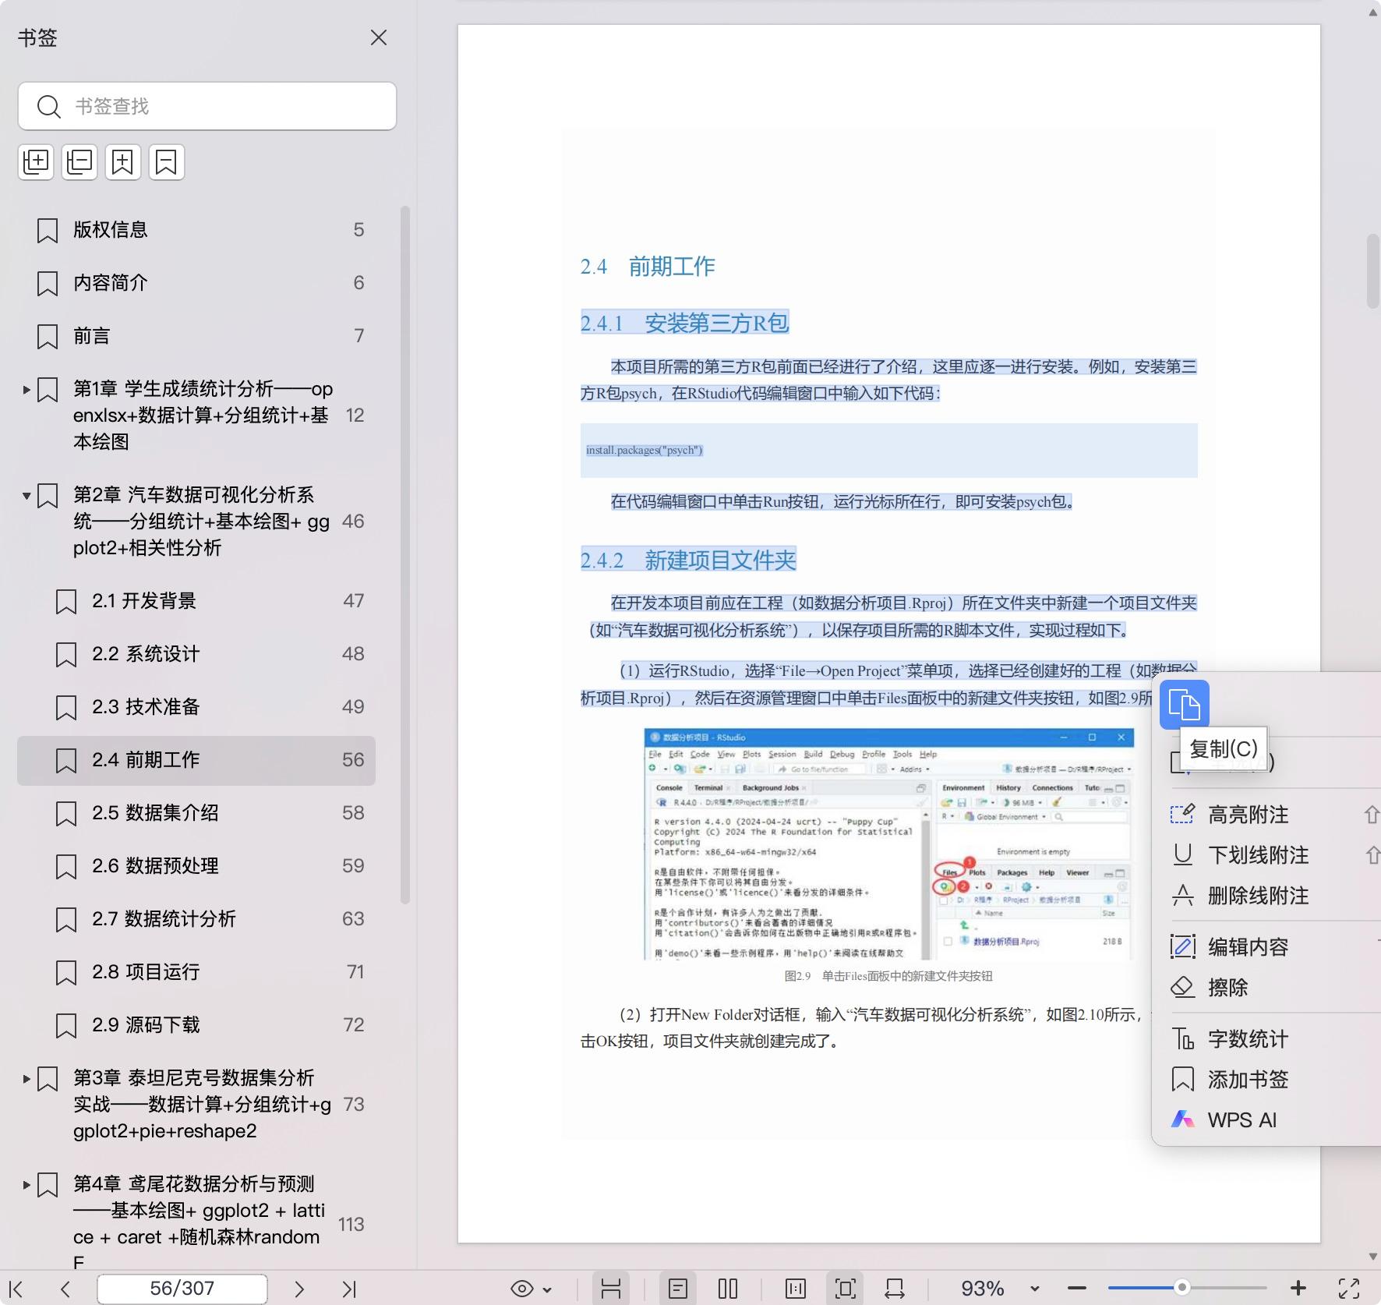The height and width of the screenshot is (1305, 1381).
Task: Expand the 第1章 学生成绩统计分析 bookmark
Action: [x=26, y=389]
